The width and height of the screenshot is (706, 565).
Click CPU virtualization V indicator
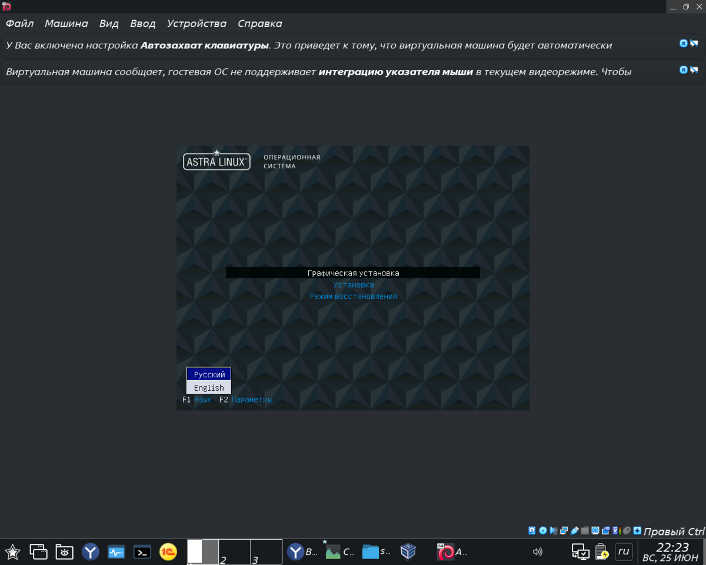click(x=616, y=530)
